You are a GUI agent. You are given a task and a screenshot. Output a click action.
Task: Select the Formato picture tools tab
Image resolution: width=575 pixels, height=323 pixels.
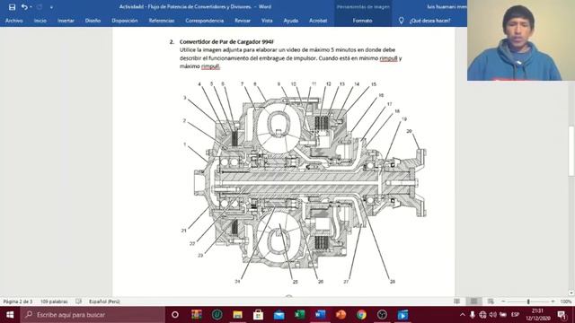click(362, 21)
